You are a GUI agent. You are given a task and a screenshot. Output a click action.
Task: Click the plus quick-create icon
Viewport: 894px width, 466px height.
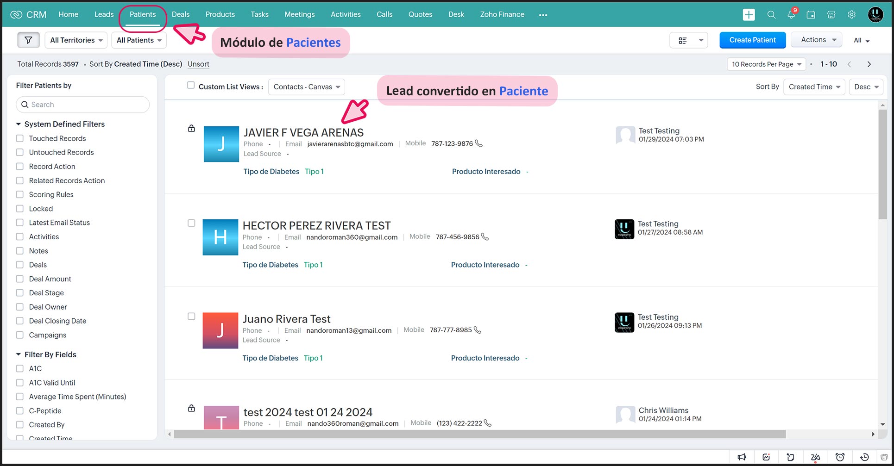pyautogui.click(x=749, y=15)
